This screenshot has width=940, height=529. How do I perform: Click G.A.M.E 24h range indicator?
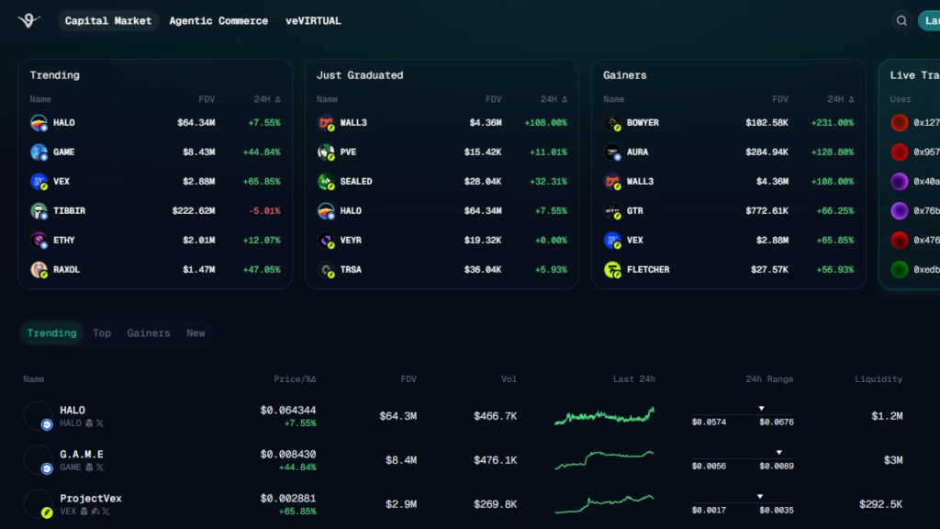[743, 460]
